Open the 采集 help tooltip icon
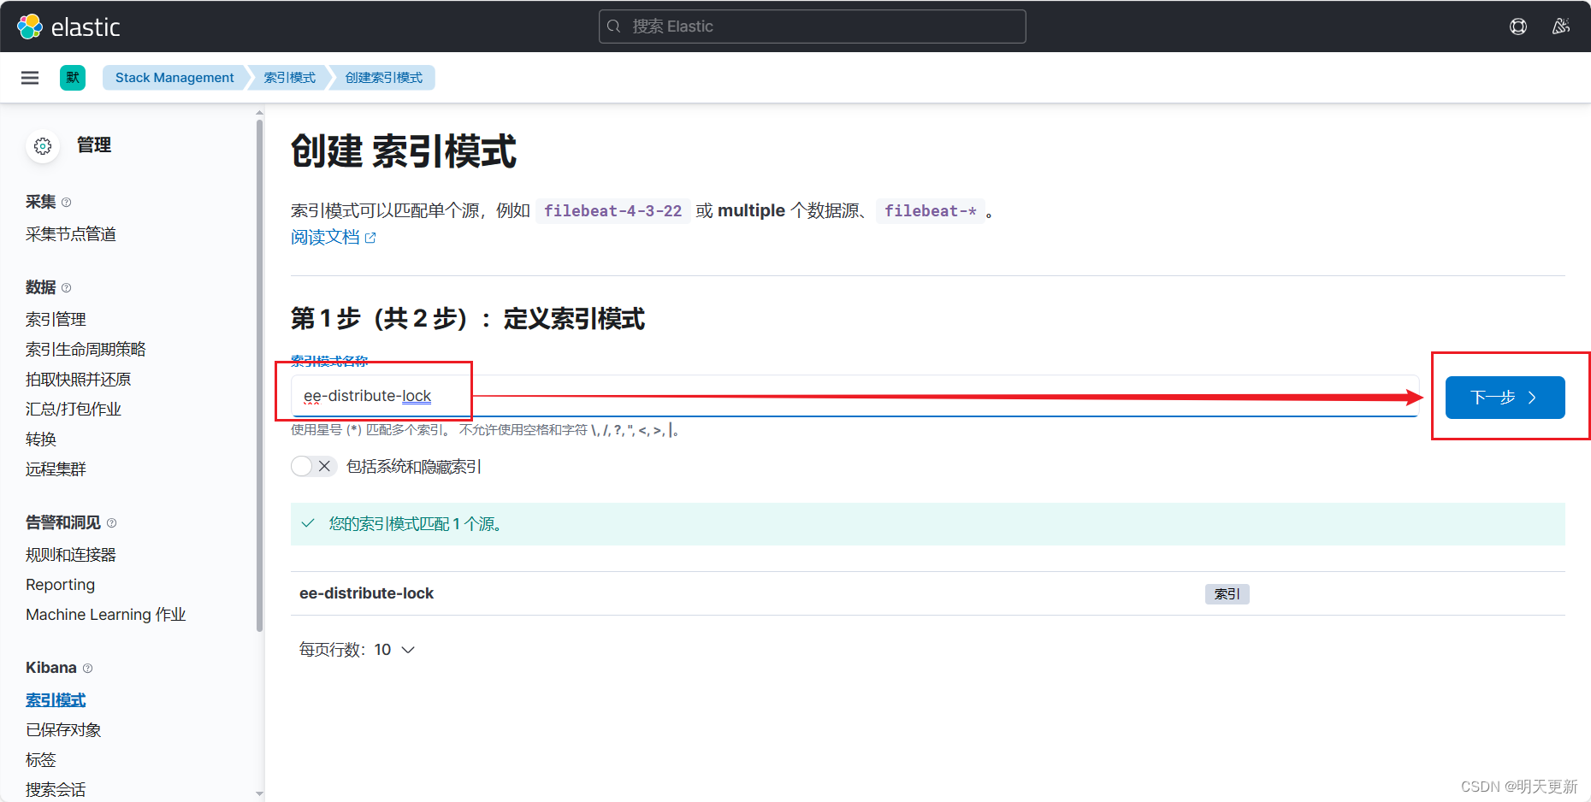This screenshot has height=802, width=1591. click(65, 202)
